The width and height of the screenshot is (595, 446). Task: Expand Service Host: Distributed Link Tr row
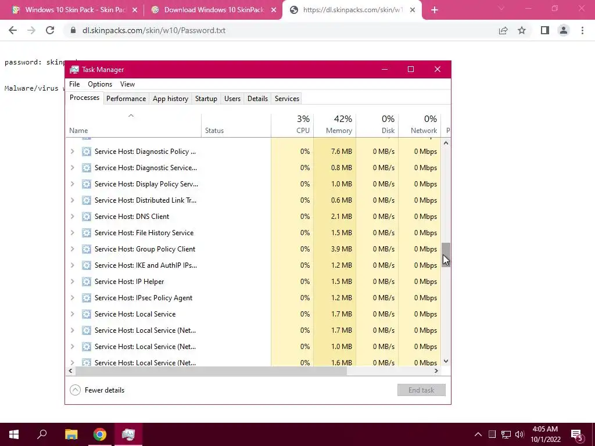[72, 200]
